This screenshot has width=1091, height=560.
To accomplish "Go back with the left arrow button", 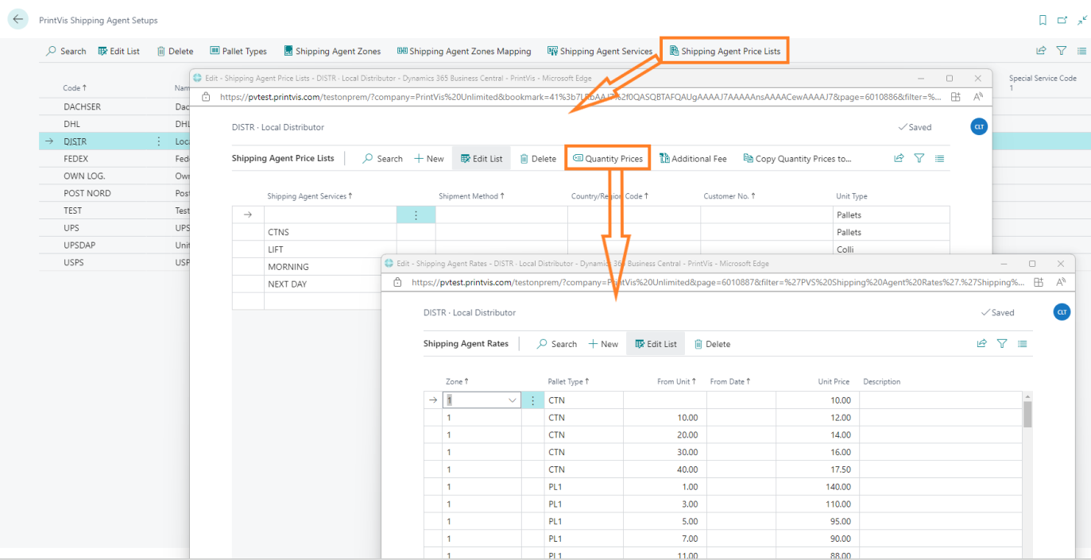I will [17, 20].
